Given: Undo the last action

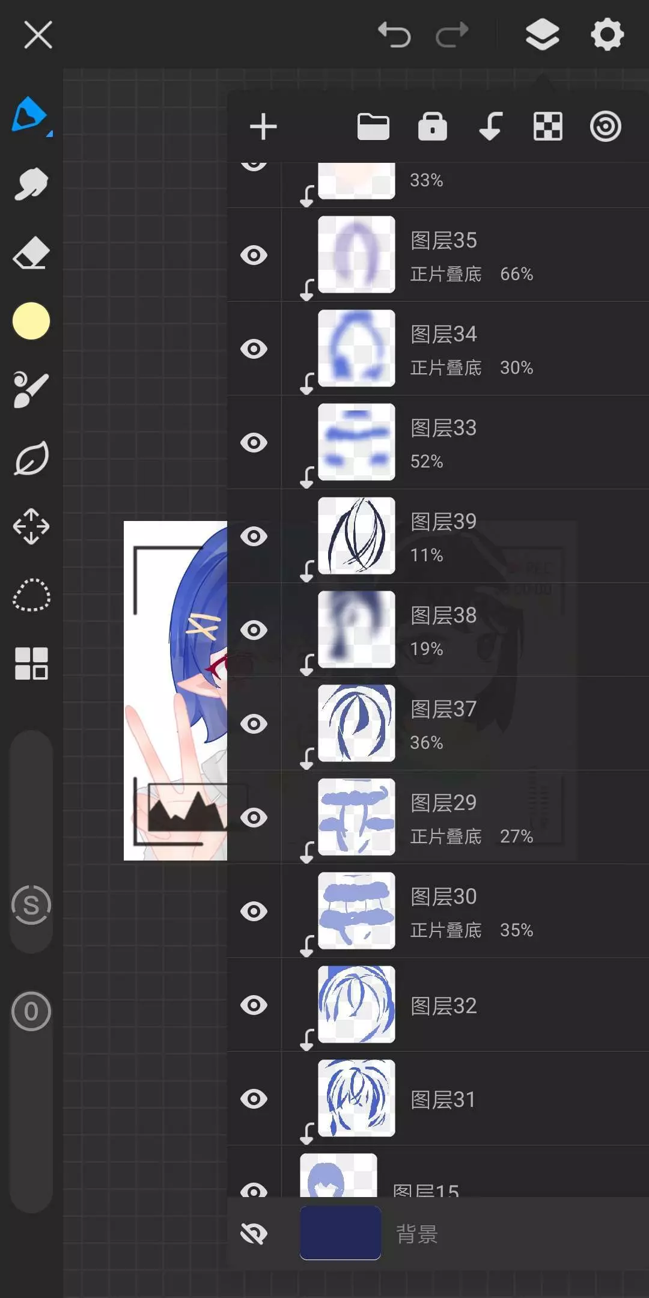Looking at the screenshot, I should click(x=394, y=34).
